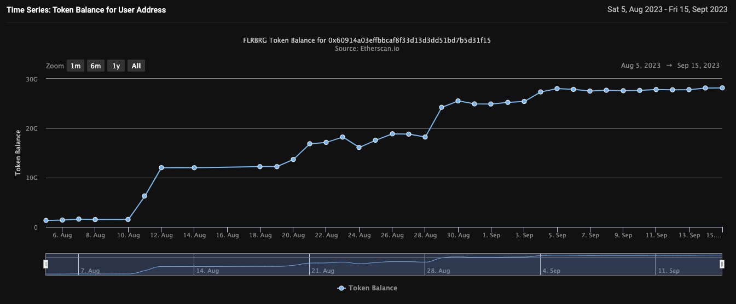Click the Source: Etherscan.io subtitle
The width and height of the screenshot is (736, 304).
coord(367,49)
